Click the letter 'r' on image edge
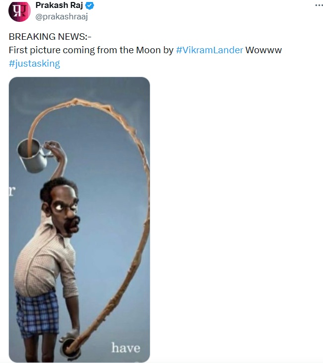Screen dimensions: 323x363 12,191
